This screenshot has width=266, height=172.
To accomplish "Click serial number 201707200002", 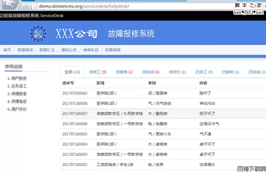I will click(x=75, y=93).
